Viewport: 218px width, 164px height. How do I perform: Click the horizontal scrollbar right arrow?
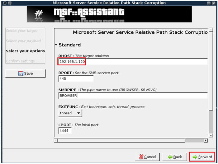tap(206, 140)
